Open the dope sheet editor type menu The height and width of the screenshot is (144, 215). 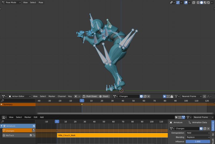pyautogui.click(x=4, y=96)
